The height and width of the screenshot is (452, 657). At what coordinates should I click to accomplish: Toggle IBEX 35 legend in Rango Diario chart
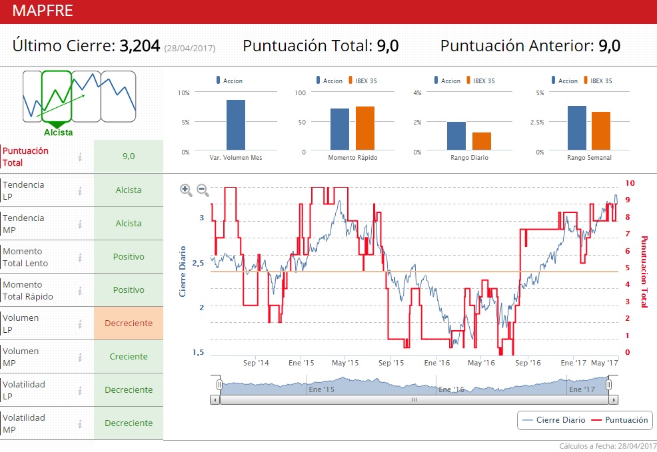[480, 81]
